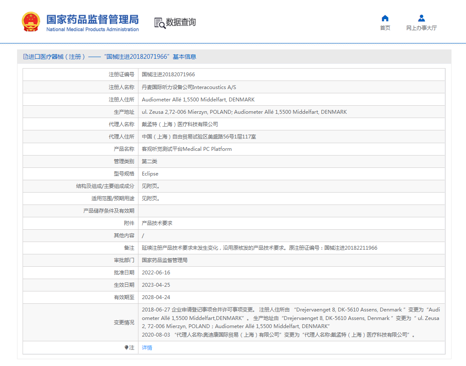Click the model value Eclipse
This screenshot has height=366, width=466.
pos(150,174)
